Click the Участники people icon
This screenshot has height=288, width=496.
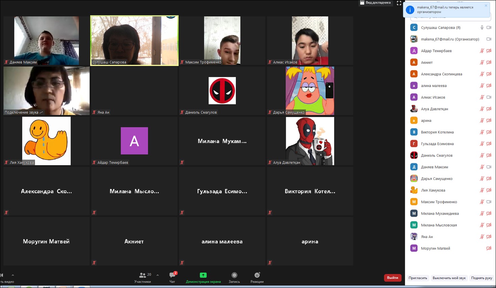(x=143, y=275)
